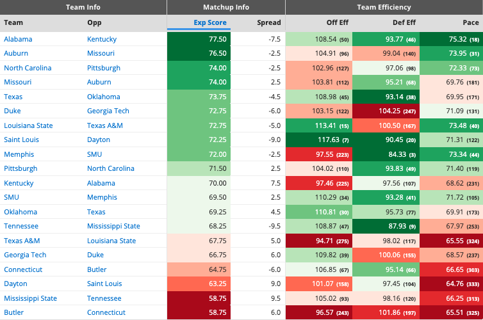Select Connecticut's 66.65 pace cell
Screen dimensions: 483x320
pos(451,269)
